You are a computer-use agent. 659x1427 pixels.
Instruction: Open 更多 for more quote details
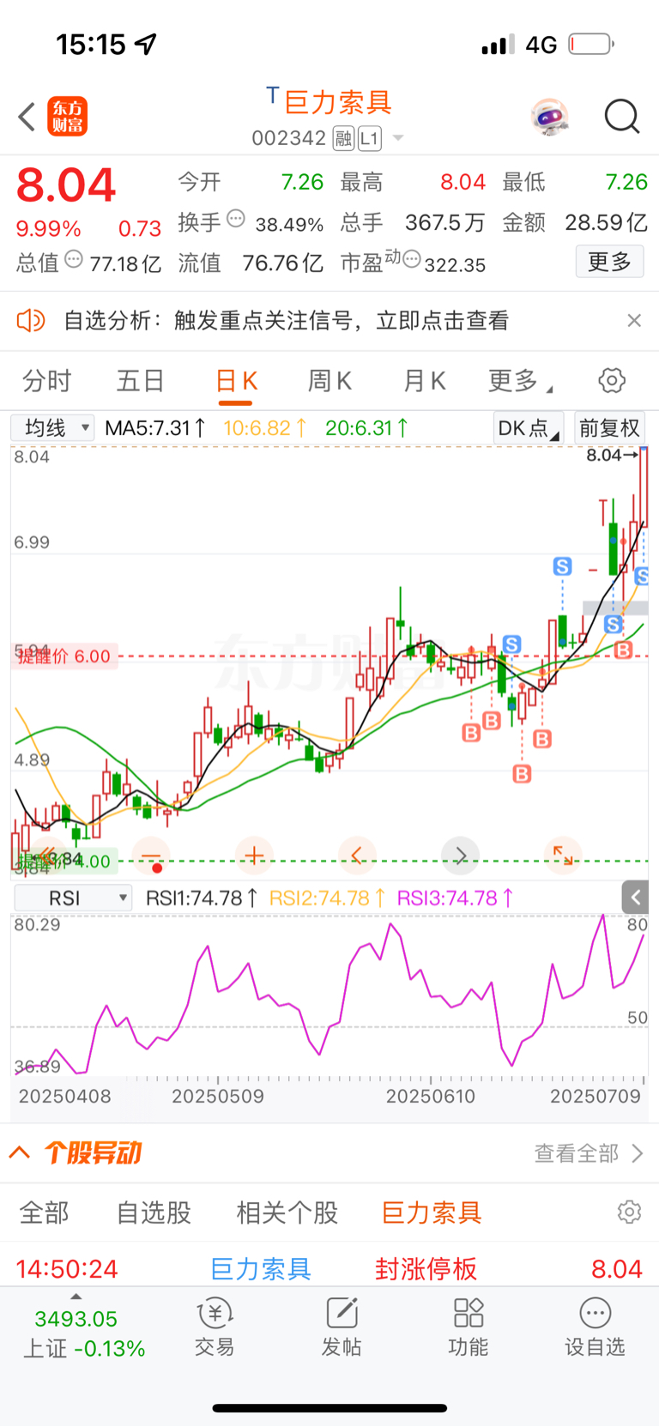coord(609,262)
